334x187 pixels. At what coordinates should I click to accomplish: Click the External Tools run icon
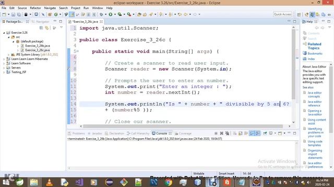point(129,15)
